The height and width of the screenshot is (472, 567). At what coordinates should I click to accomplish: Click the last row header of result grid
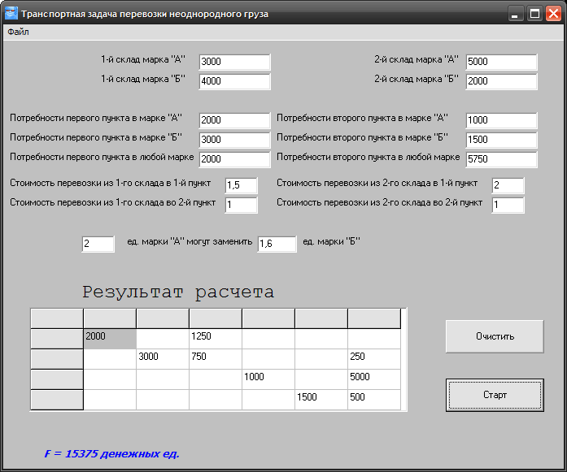57,400
